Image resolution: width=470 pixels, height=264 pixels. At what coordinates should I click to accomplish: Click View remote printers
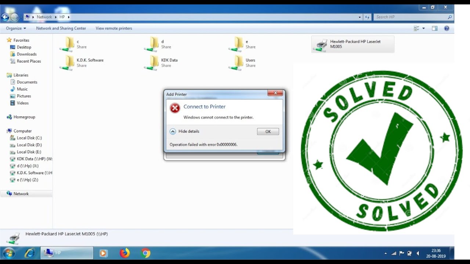(x=114, y=28)
